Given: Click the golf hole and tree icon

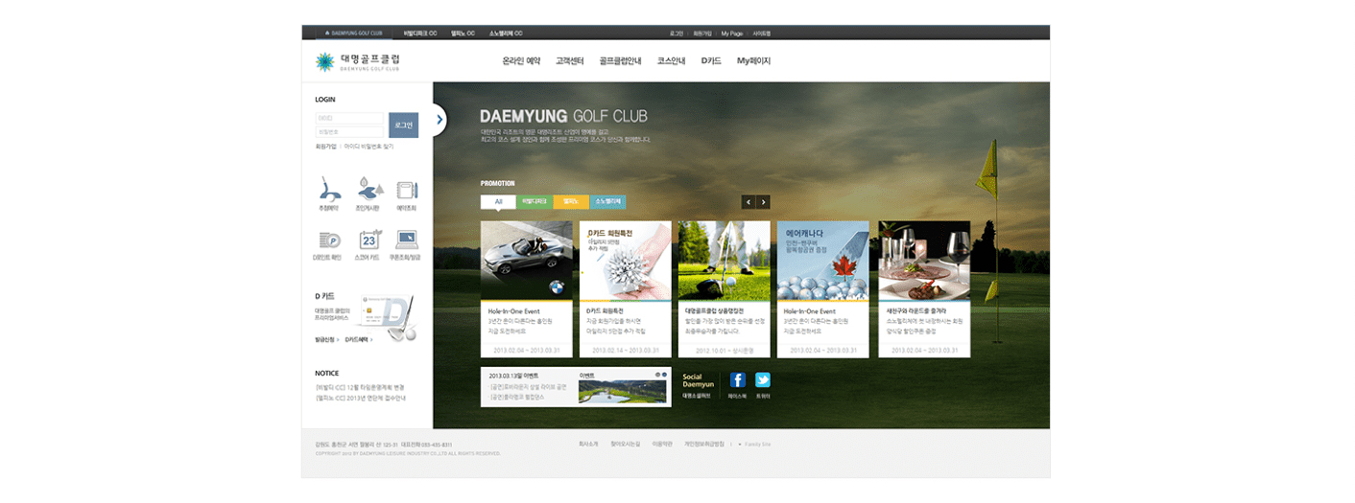Looking at the screenshot, I should [368, 187].
